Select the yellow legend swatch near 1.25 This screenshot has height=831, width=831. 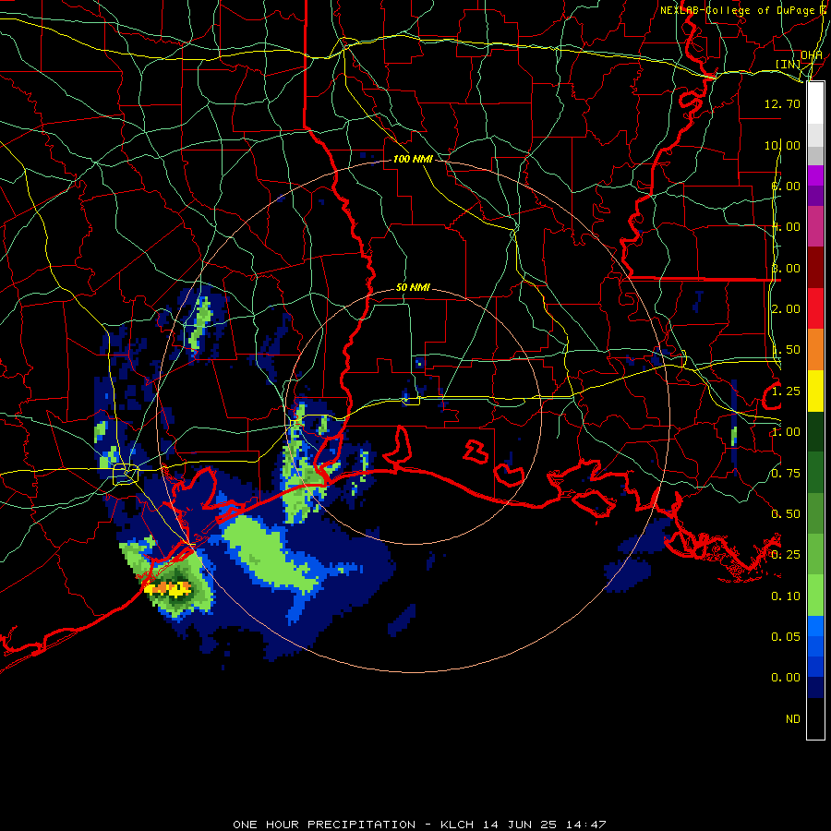click(815, 391)
